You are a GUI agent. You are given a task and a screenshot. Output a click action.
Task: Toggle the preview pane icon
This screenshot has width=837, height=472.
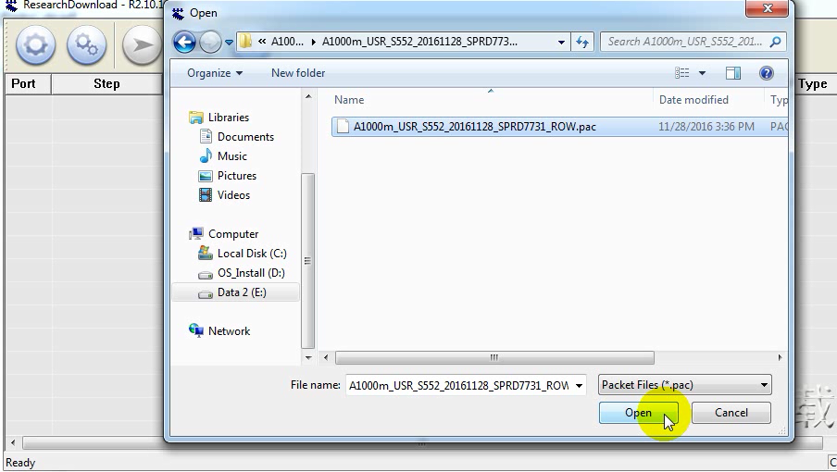733,73
